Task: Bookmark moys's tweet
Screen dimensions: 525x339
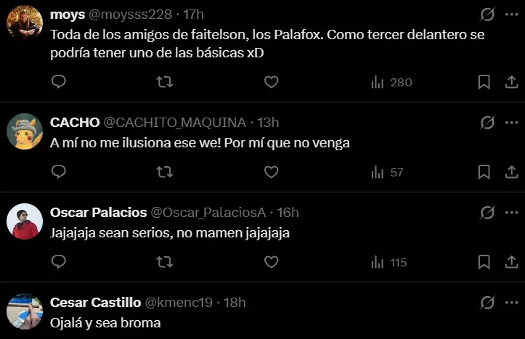Action: tap(484, 82)
